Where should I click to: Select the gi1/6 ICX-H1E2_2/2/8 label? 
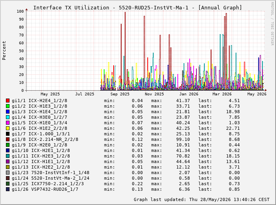[40, 128]
